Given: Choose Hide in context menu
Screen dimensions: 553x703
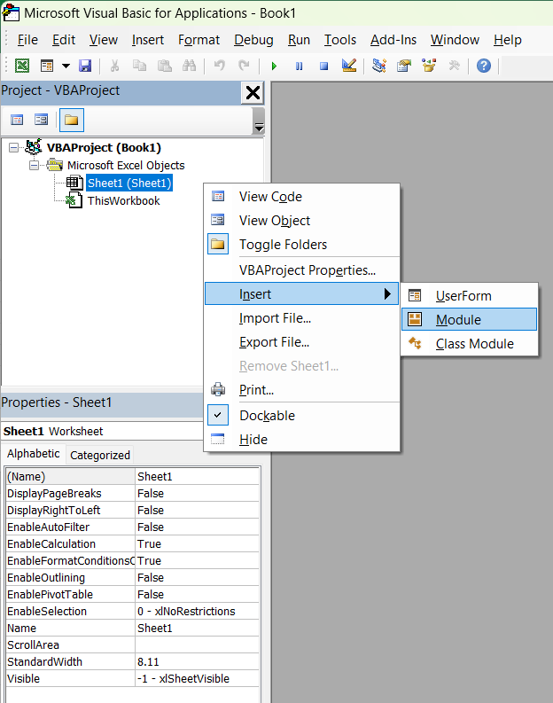Looking at the screenshot, I should (x=301, y=440).
